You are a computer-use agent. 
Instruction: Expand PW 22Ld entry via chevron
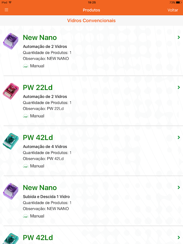[x=179, y=88]
